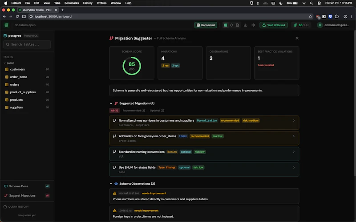The image size is (356, 222).
Task: Click the Connected status button
Action: tap(206, 25)
